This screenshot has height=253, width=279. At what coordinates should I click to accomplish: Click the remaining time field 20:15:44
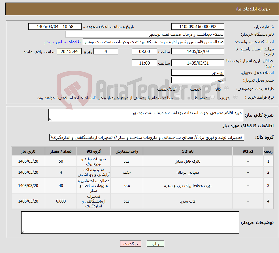pos(69,52)
